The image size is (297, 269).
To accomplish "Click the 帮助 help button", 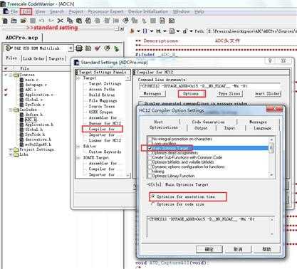I will [x=267, y=249].
